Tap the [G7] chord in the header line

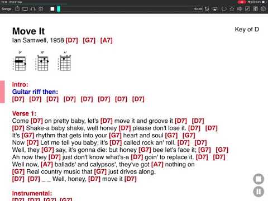click(x=89, y=40)
